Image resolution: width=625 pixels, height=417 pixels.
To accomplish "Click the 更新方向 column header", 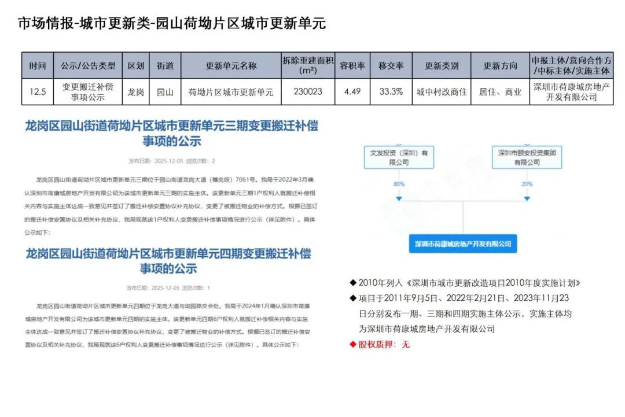I will [500, 66].
